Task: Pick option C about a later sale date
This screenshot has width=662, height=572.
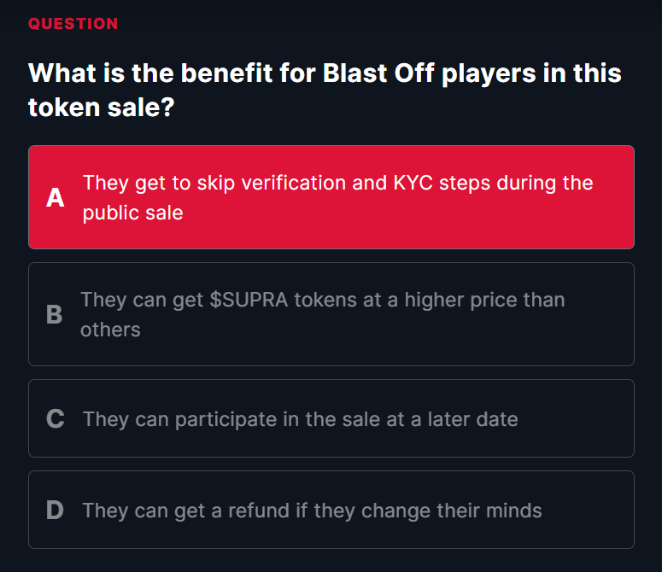Action: pos(331,418)
